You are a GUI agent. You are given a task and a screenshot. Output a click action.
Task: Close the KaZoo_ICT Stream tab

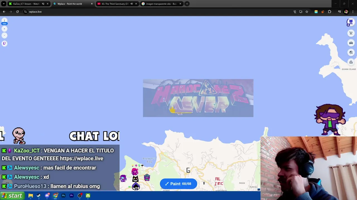[x=47, y=4]
